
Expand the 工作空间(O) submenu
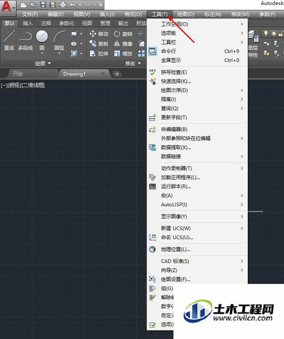click(x=197, y=24)
